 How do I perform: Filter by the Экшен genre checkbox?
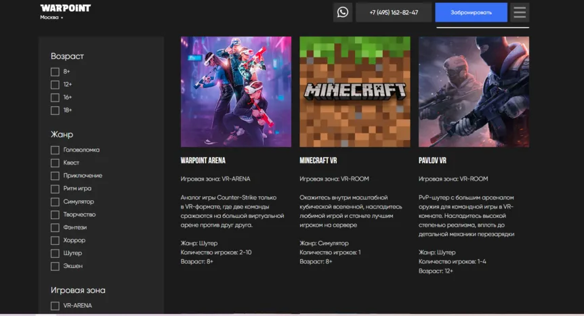click(x=55, y=266)
